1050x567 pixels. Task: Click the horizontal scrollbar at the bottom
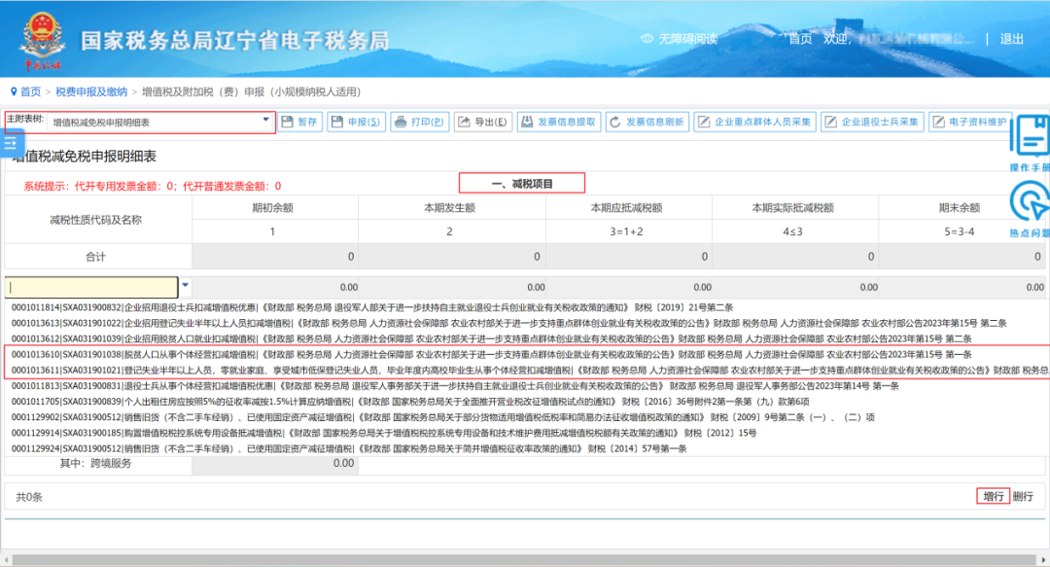coord(524,559)
